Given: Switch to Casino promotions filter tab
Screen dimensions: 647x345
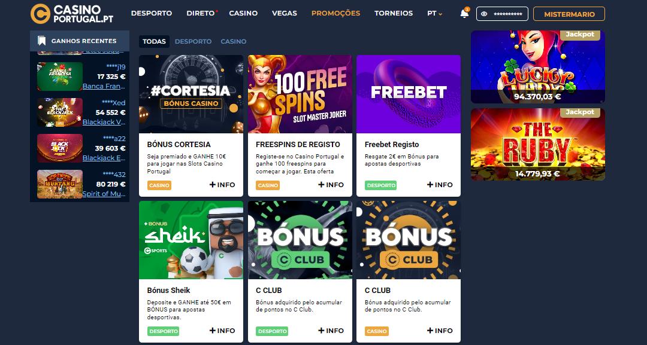Looking at the screenshot, I should pos(234,41).
